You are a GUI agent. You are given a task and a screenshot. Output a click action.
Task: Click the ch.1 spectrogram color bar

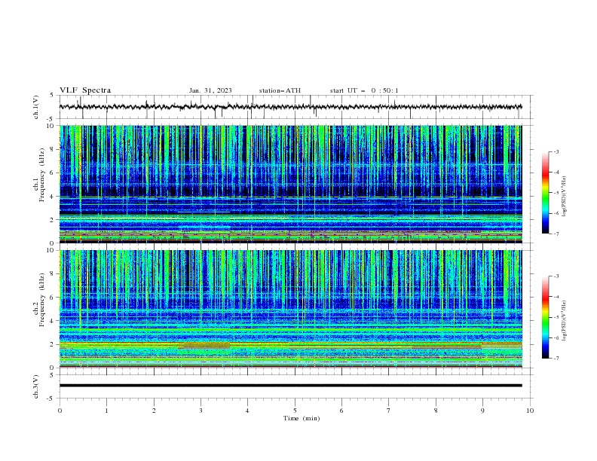pos(545,193)
